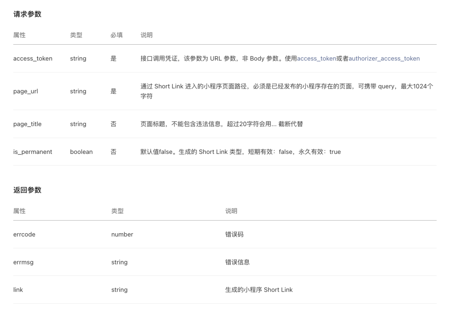Click the boolean type cell
Image resolution: width=451 pixels, height=310 pixels.
pos(81,152)
